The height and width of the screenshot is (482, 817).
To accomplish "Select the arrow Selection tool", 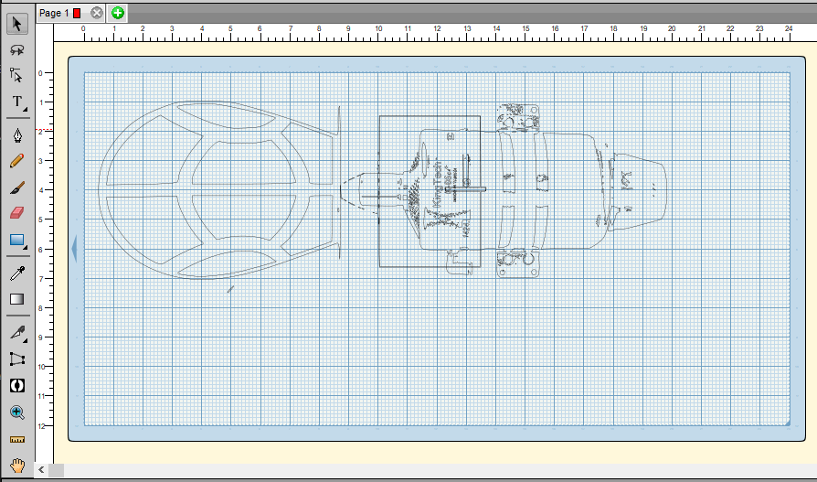I will (16, 24).
